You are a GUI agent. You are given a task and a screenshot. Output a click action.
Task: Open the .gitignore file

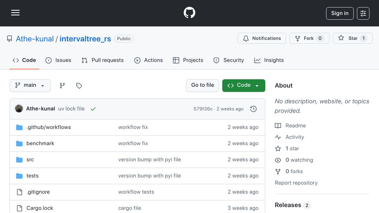(x=38, y=192)
